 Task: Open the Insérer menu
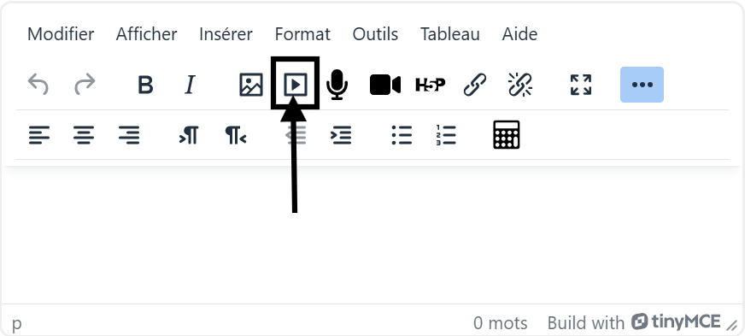pos(226,34)
